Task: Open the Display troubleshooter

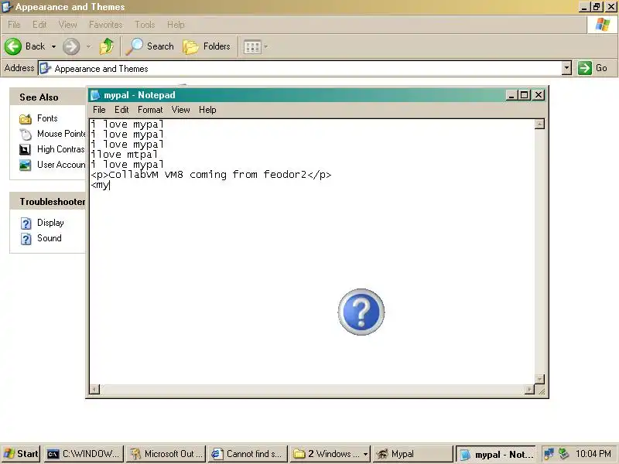Action: coord(50,223)
